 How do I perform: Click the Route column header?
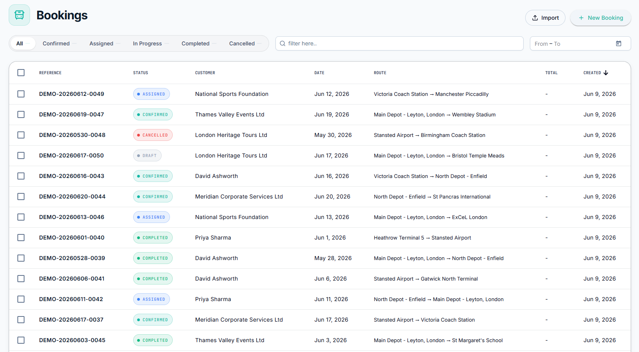[x=380, y=73]
